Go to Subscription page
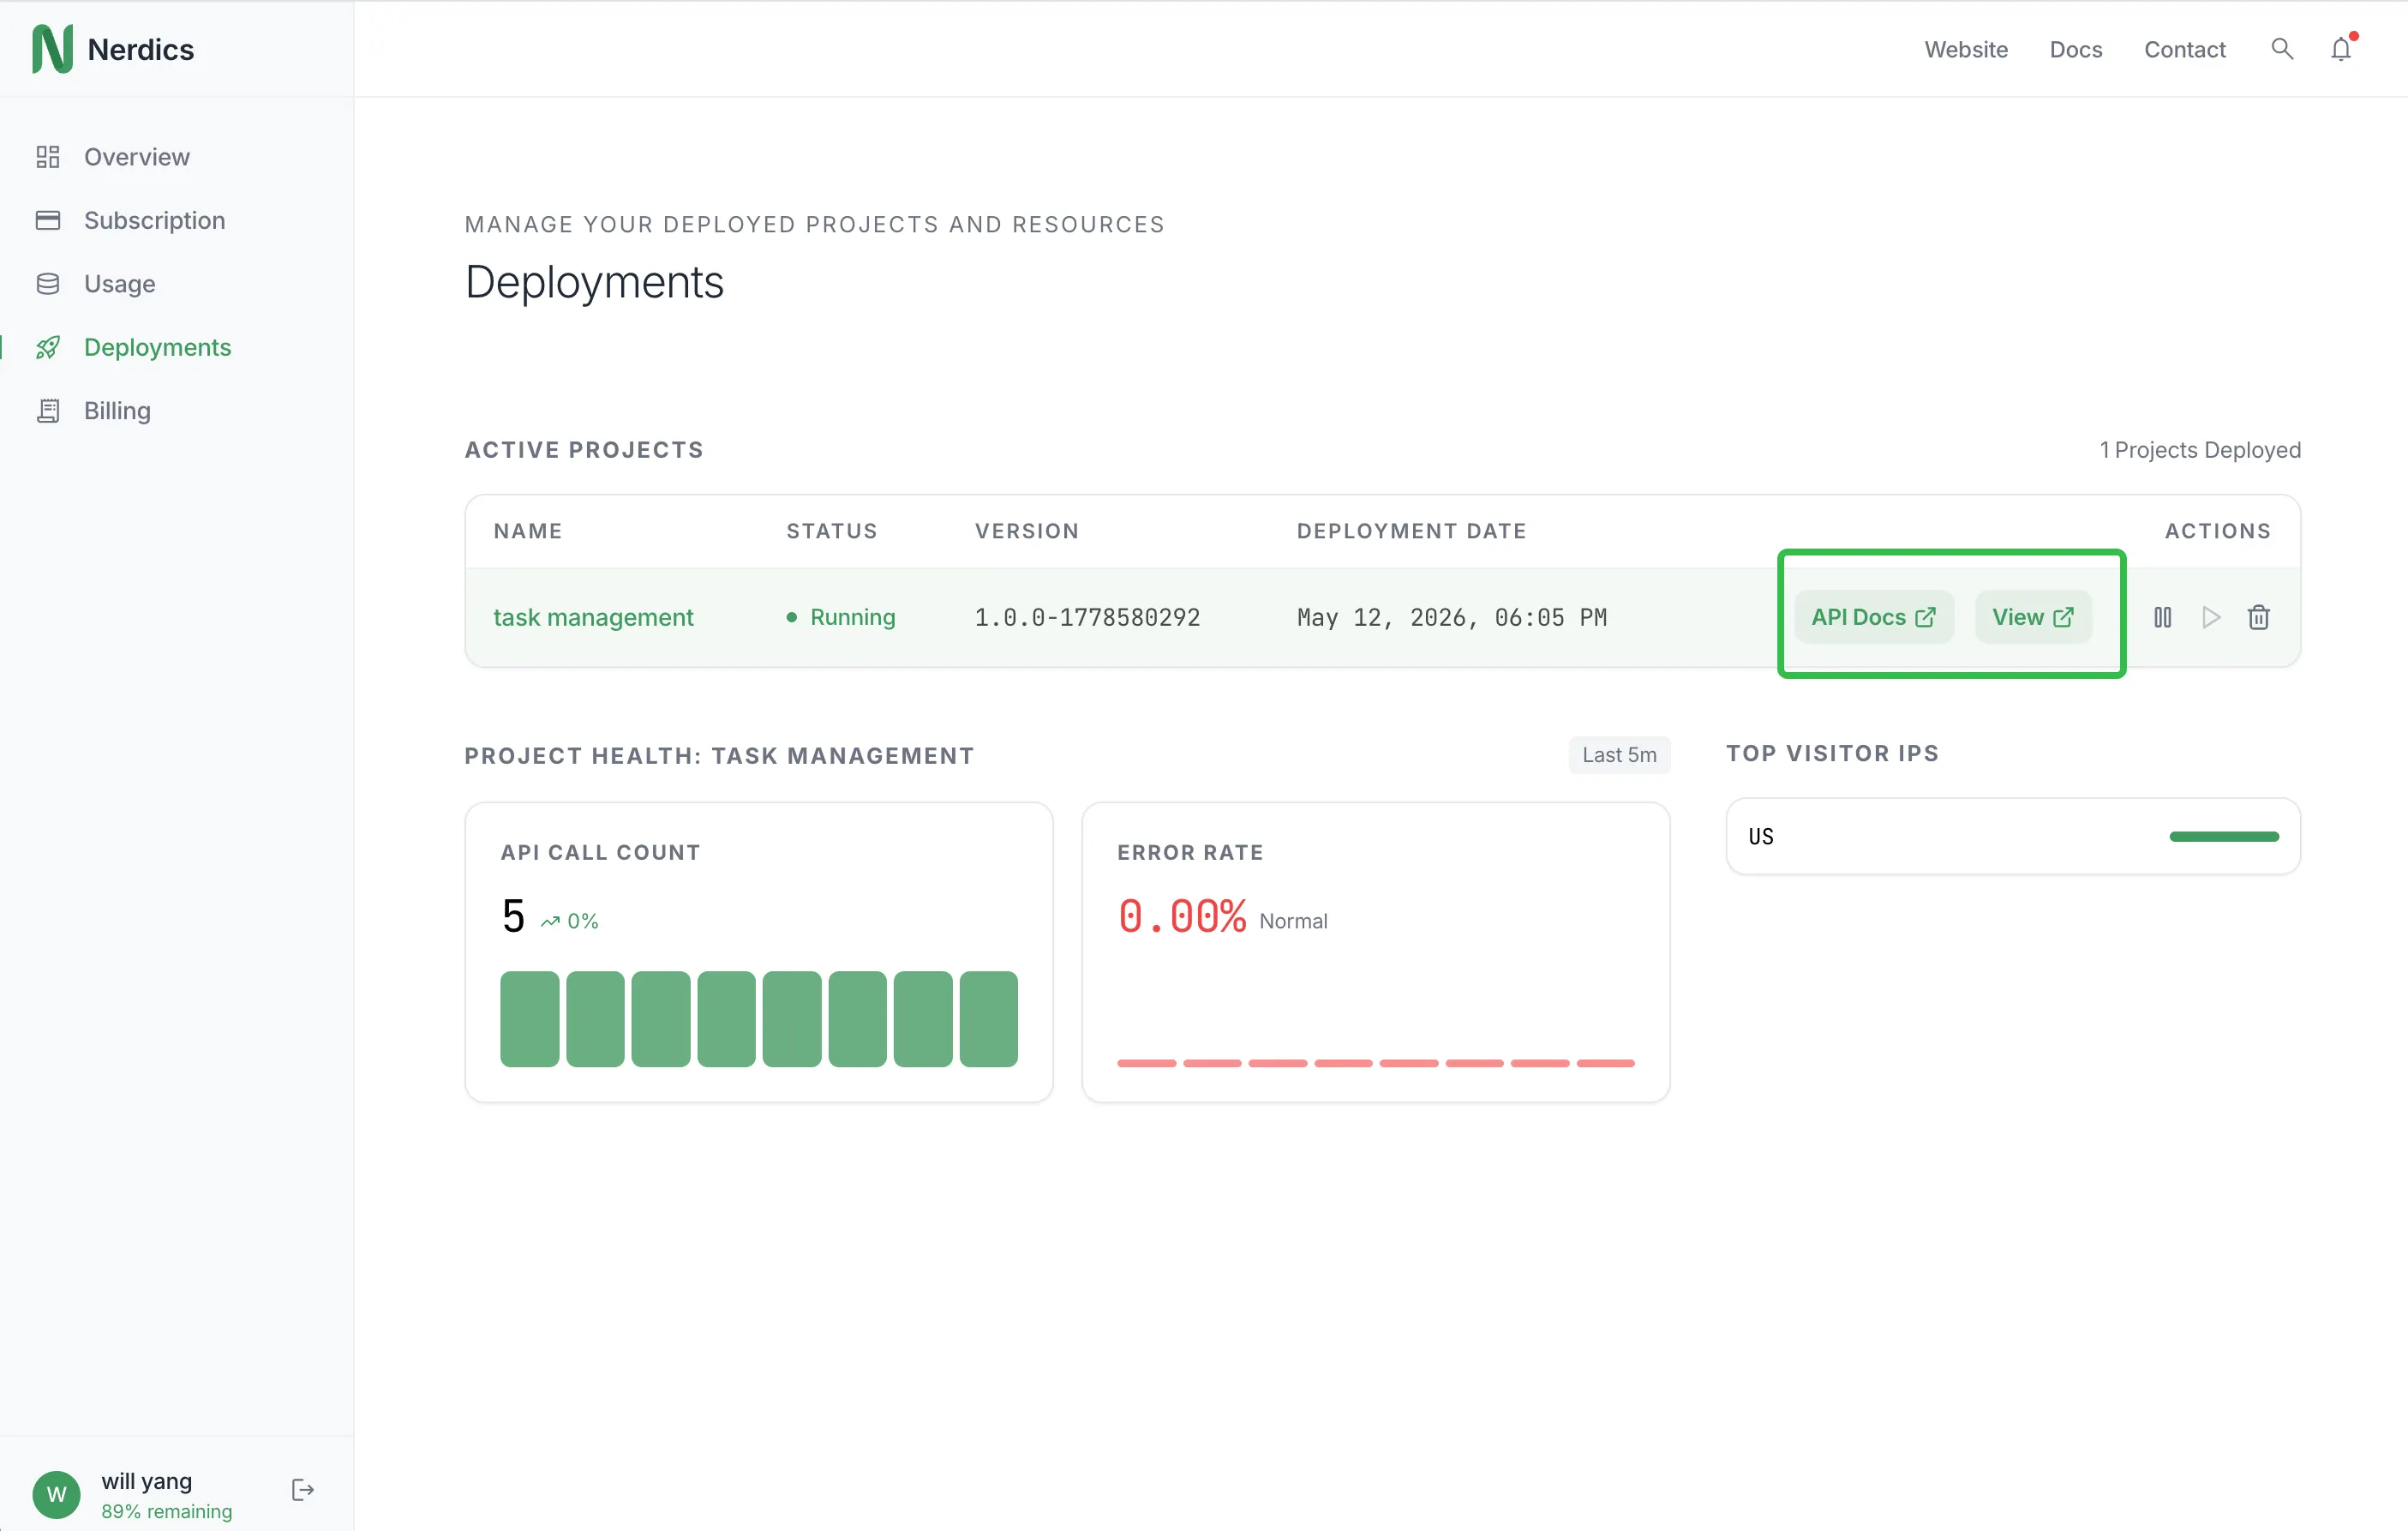This screenshot has height=1531, width=2408. (155, 220)
